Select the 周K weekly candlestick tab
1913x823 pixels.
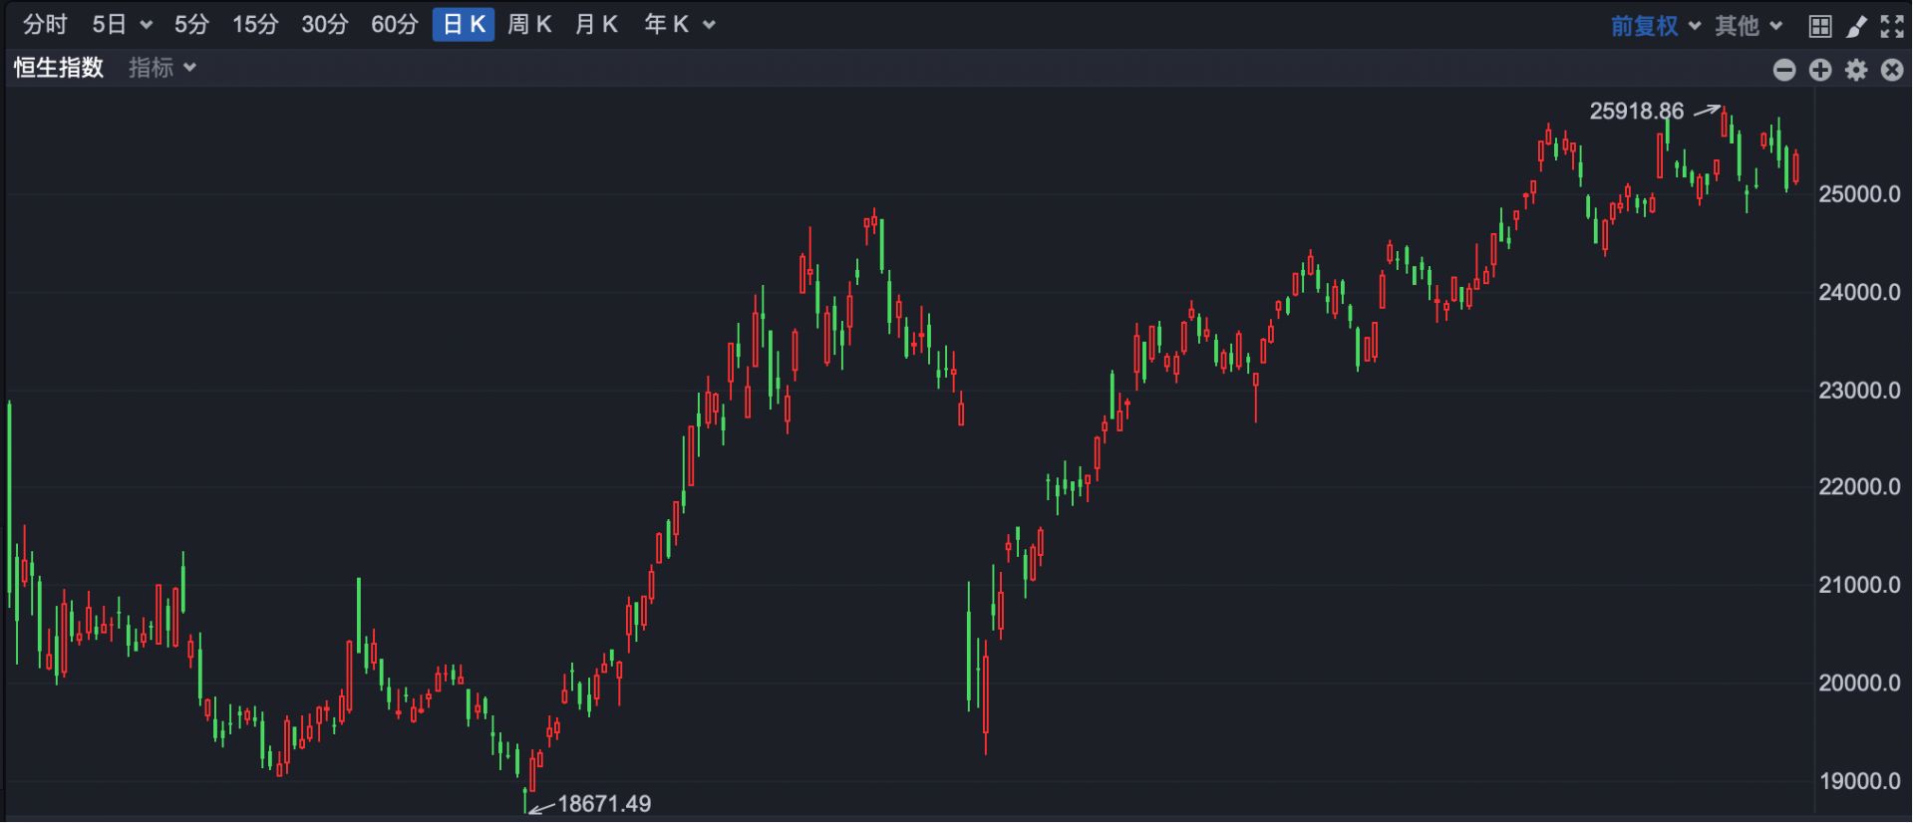click(529, 25)
